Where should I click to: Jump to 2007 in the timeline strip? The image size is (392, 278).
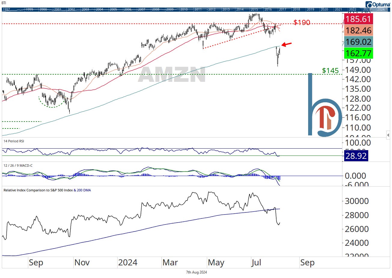coord(142,9)
